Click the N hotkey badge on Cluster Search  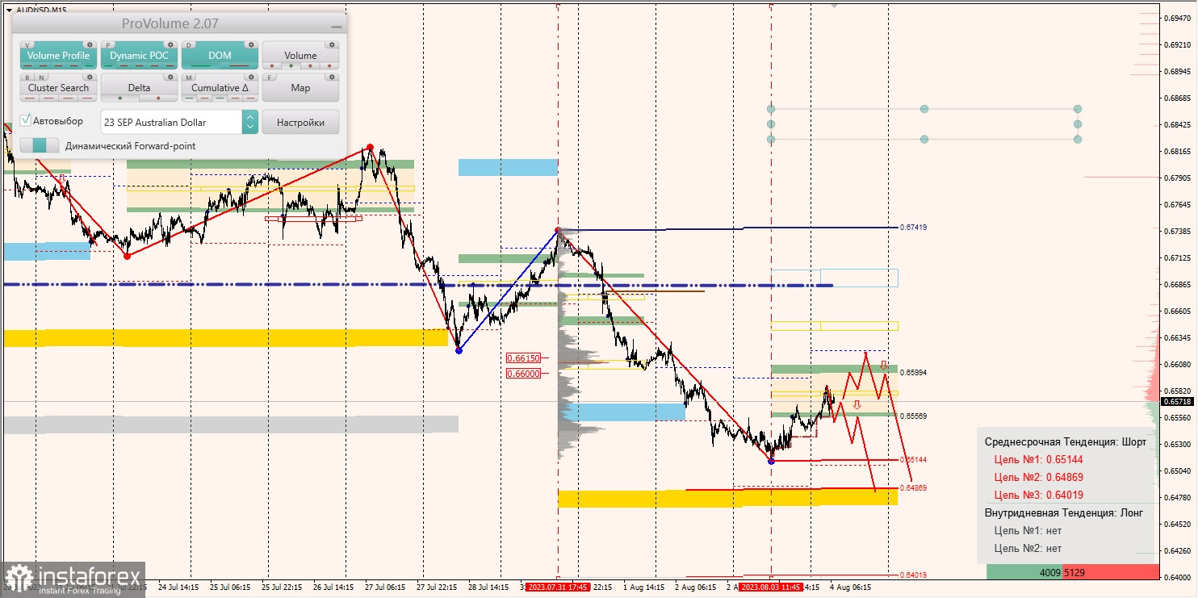[x=40, y=77]
